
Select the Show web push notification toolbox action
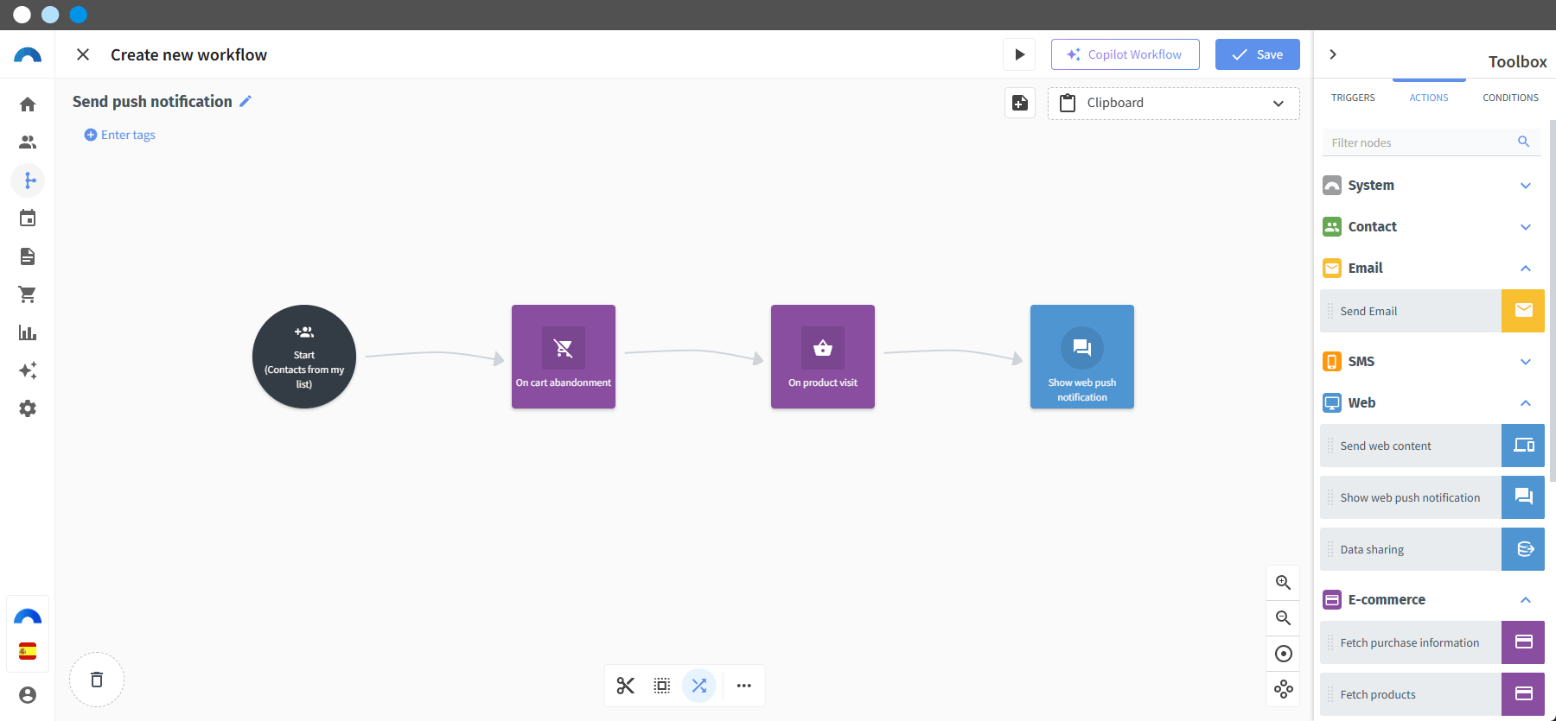click(1432, 497)
